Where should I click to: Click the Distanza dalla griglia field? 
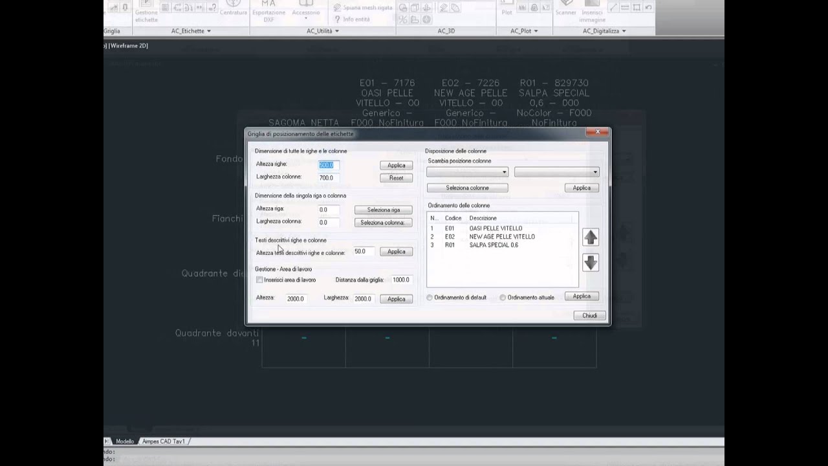coord(401,280)
